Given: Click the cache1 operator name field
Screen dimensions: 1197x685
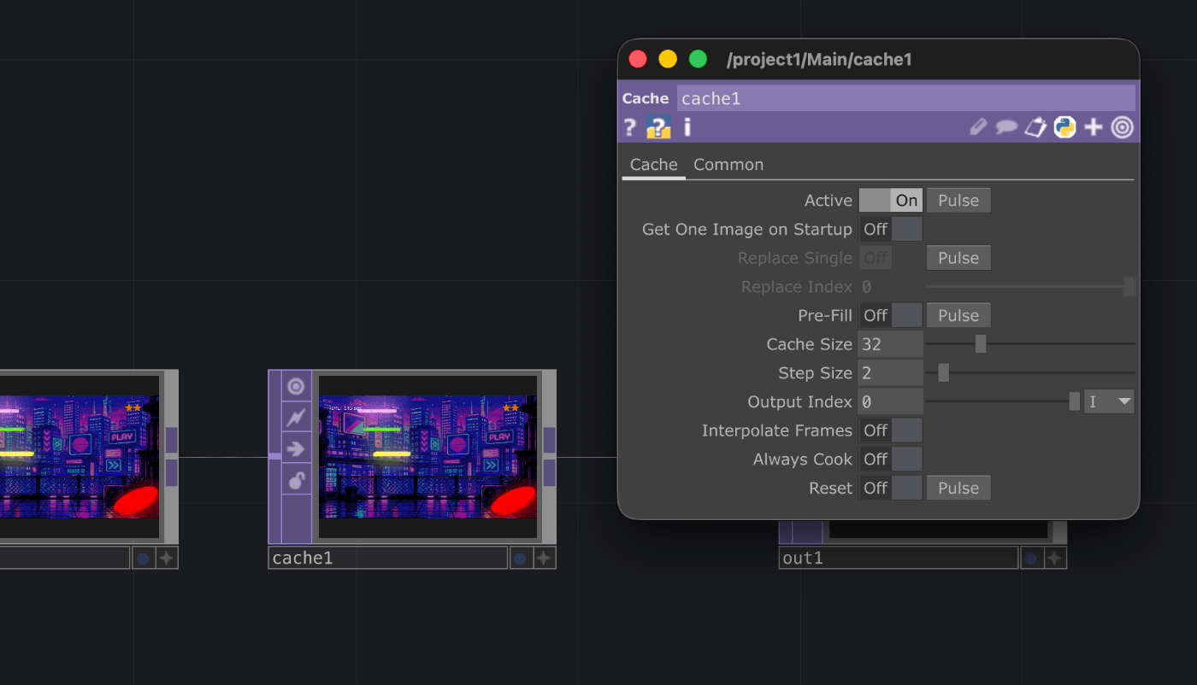Looking at the screenshot, I should (x=906, y=98).
